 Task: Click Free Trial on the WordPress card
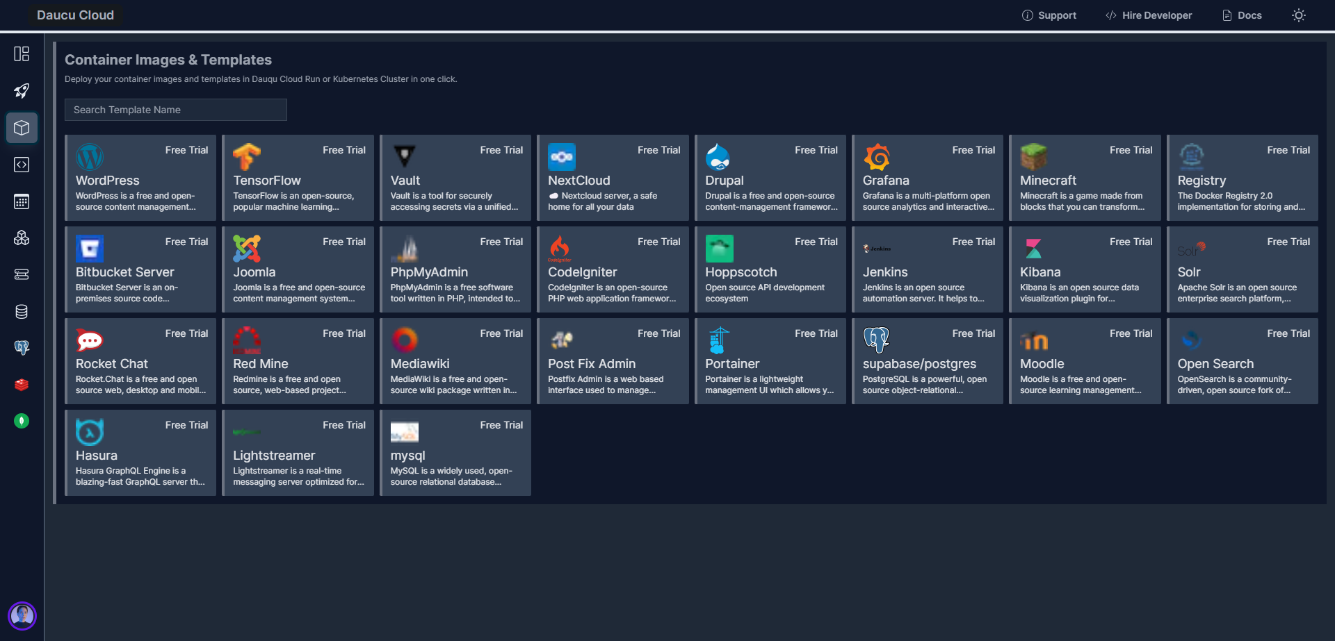(x=186, y=150)
